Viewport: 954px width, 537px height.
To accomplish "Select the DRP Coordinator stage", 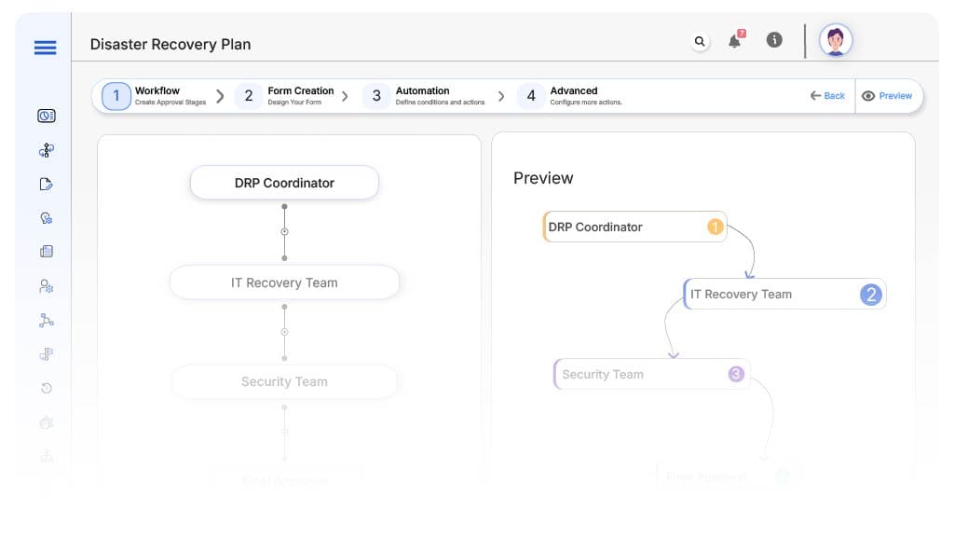I will pyautogui.click(x=284, y=183).
